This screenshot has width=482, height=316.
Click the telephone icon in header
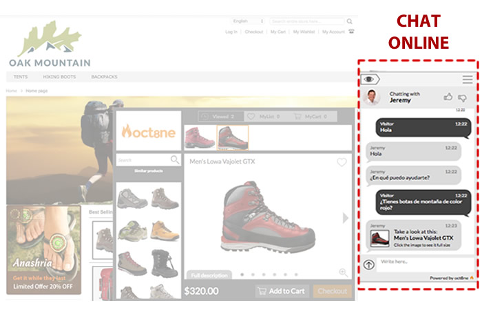[x=351, y=32]
